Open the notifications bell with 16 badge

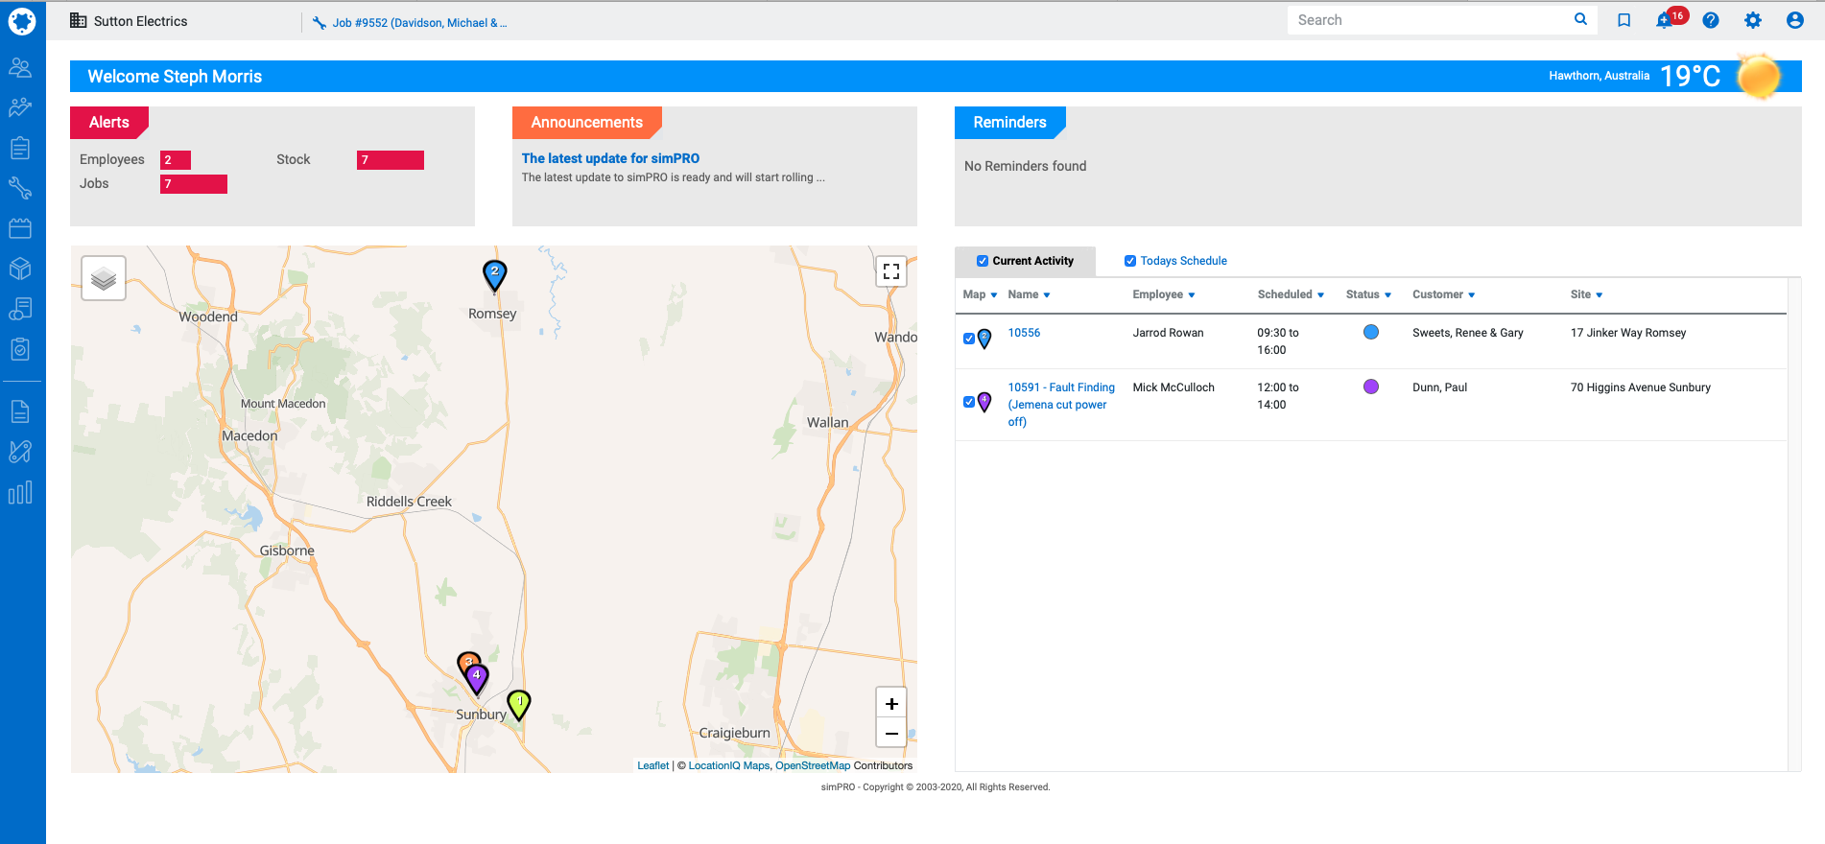[x=1665, y=20]
